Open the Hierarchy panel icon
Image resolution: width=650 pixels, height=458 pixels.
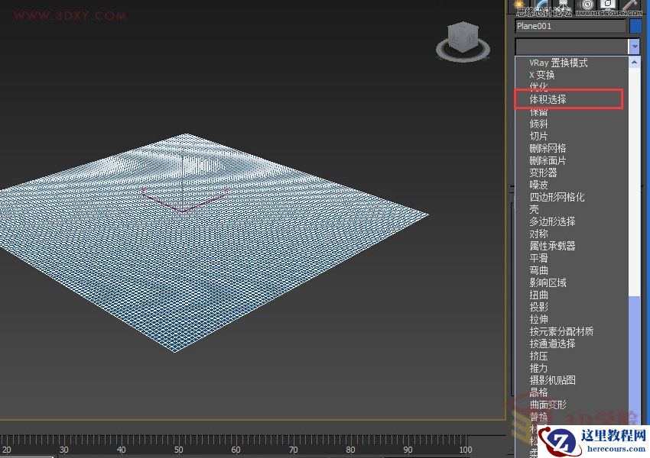564,6
